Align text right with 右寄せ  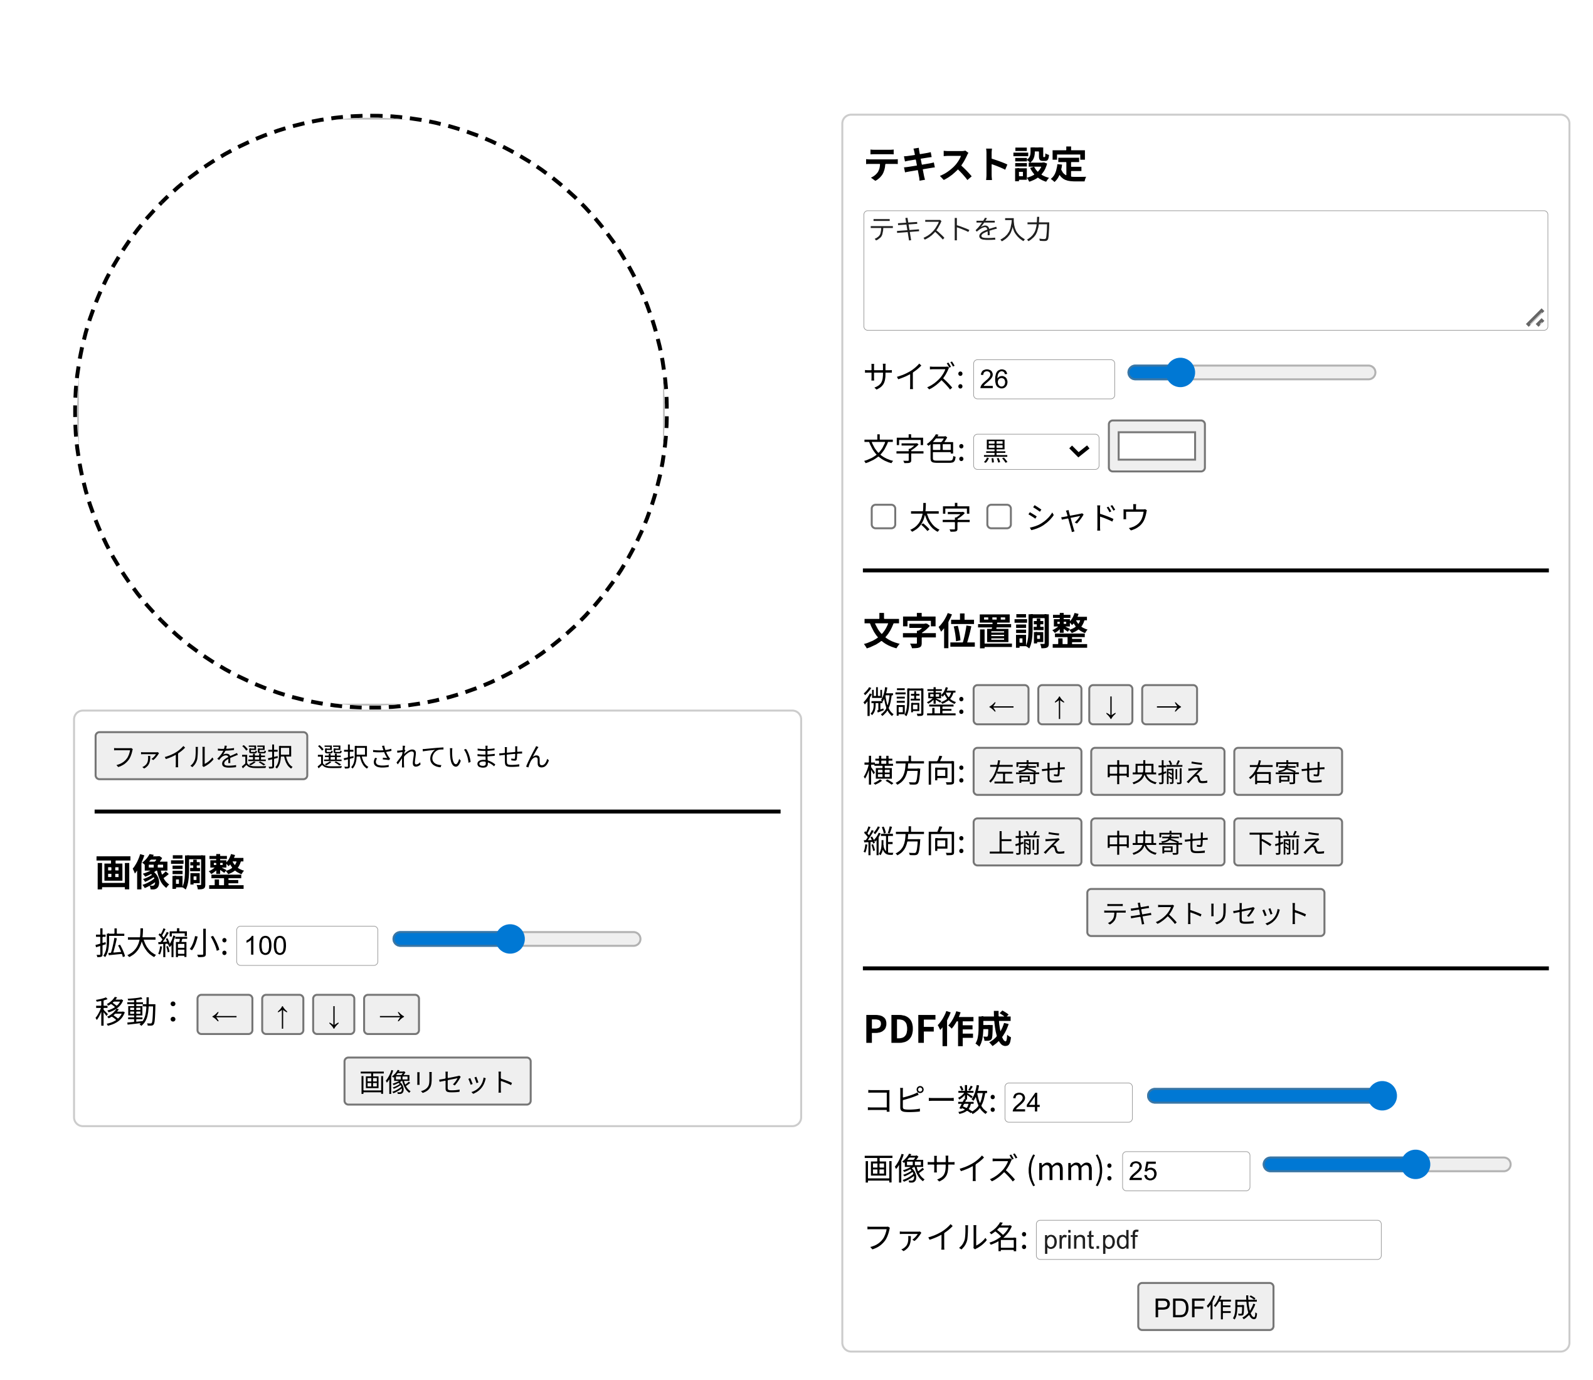(x=1288, y=771)
